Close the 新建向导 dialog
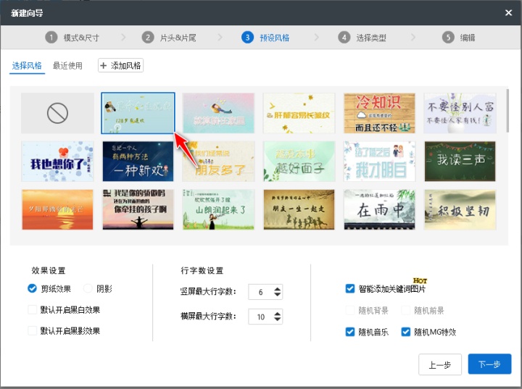The image size is (522, 389). (508, 12)
